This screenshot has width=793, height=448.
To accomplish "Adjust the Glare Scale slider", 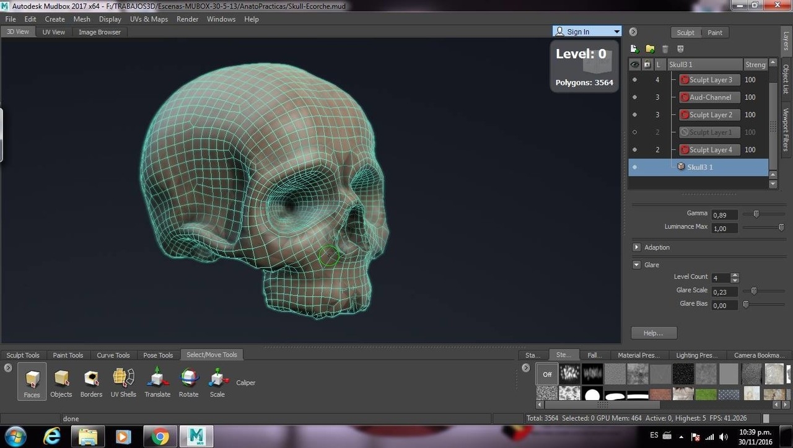I will click(x=754, y=291).
